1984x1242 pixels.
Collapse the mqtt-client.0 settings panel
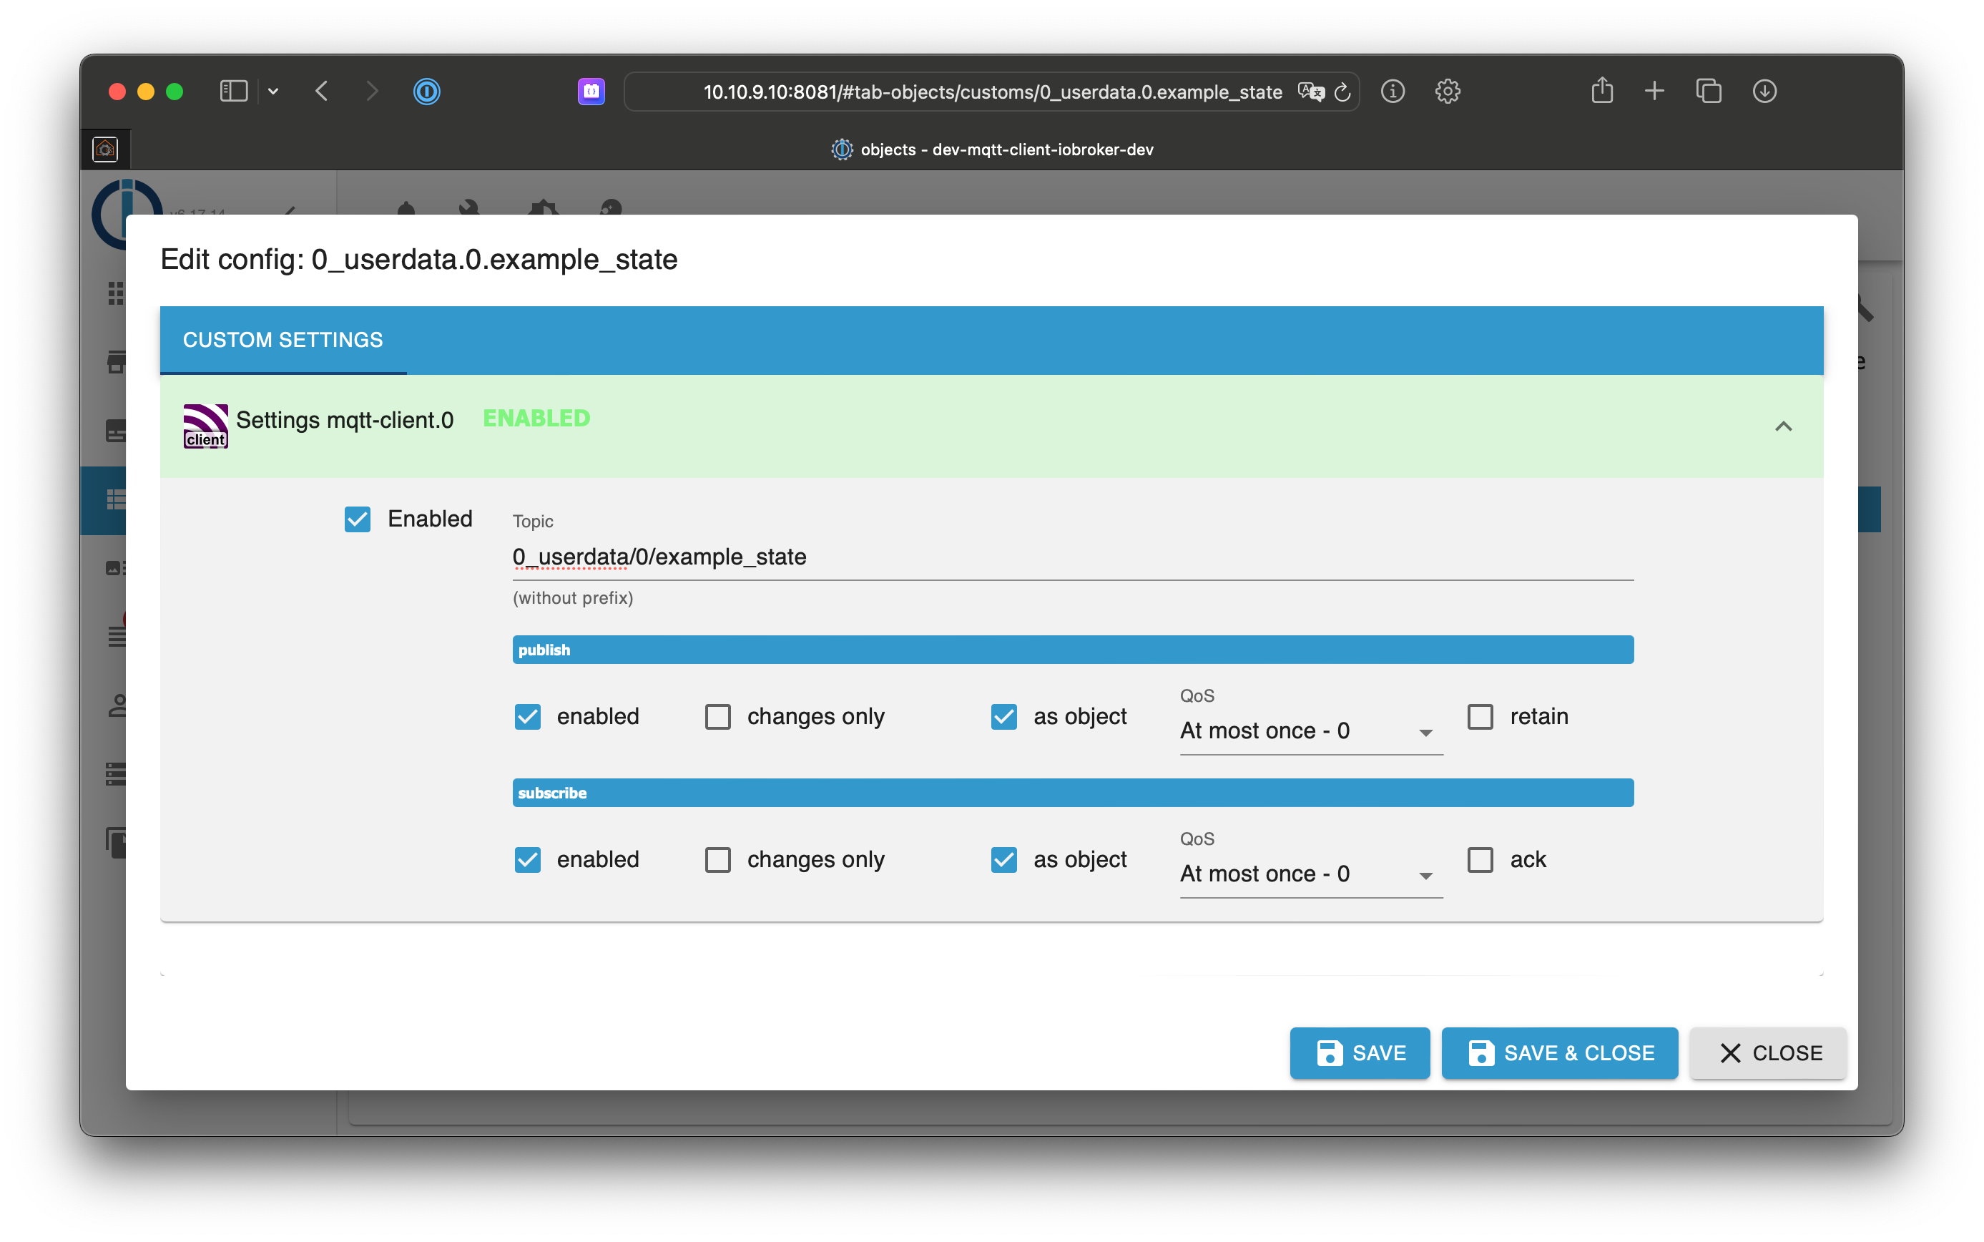[x=1783, y=426]
